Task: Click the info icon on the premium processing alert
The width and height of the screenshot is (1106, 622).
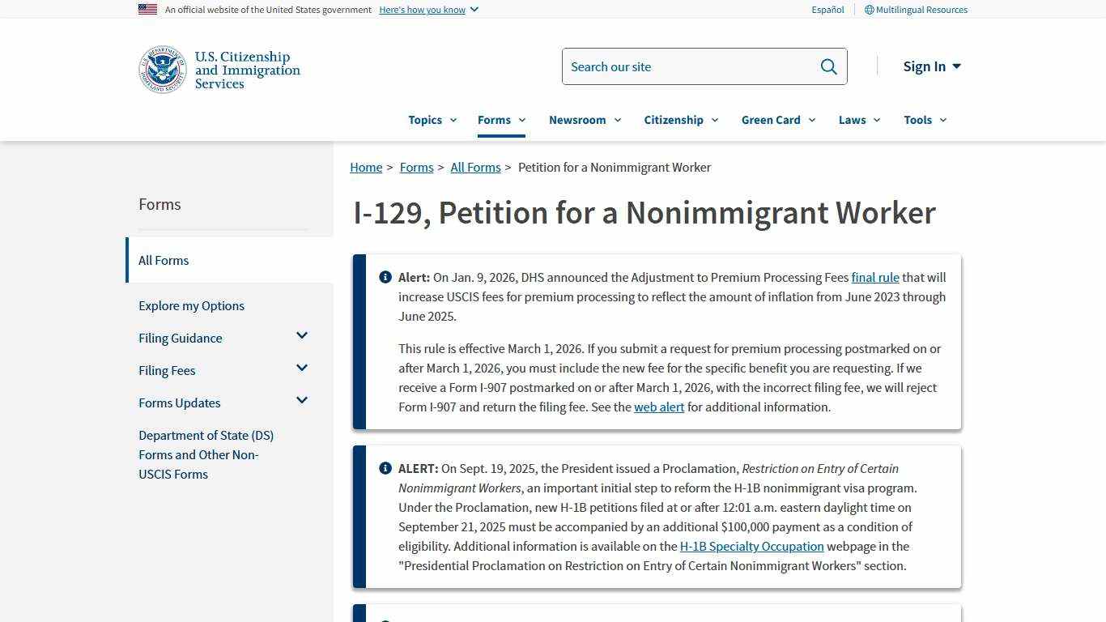Action: coord(385,276)
